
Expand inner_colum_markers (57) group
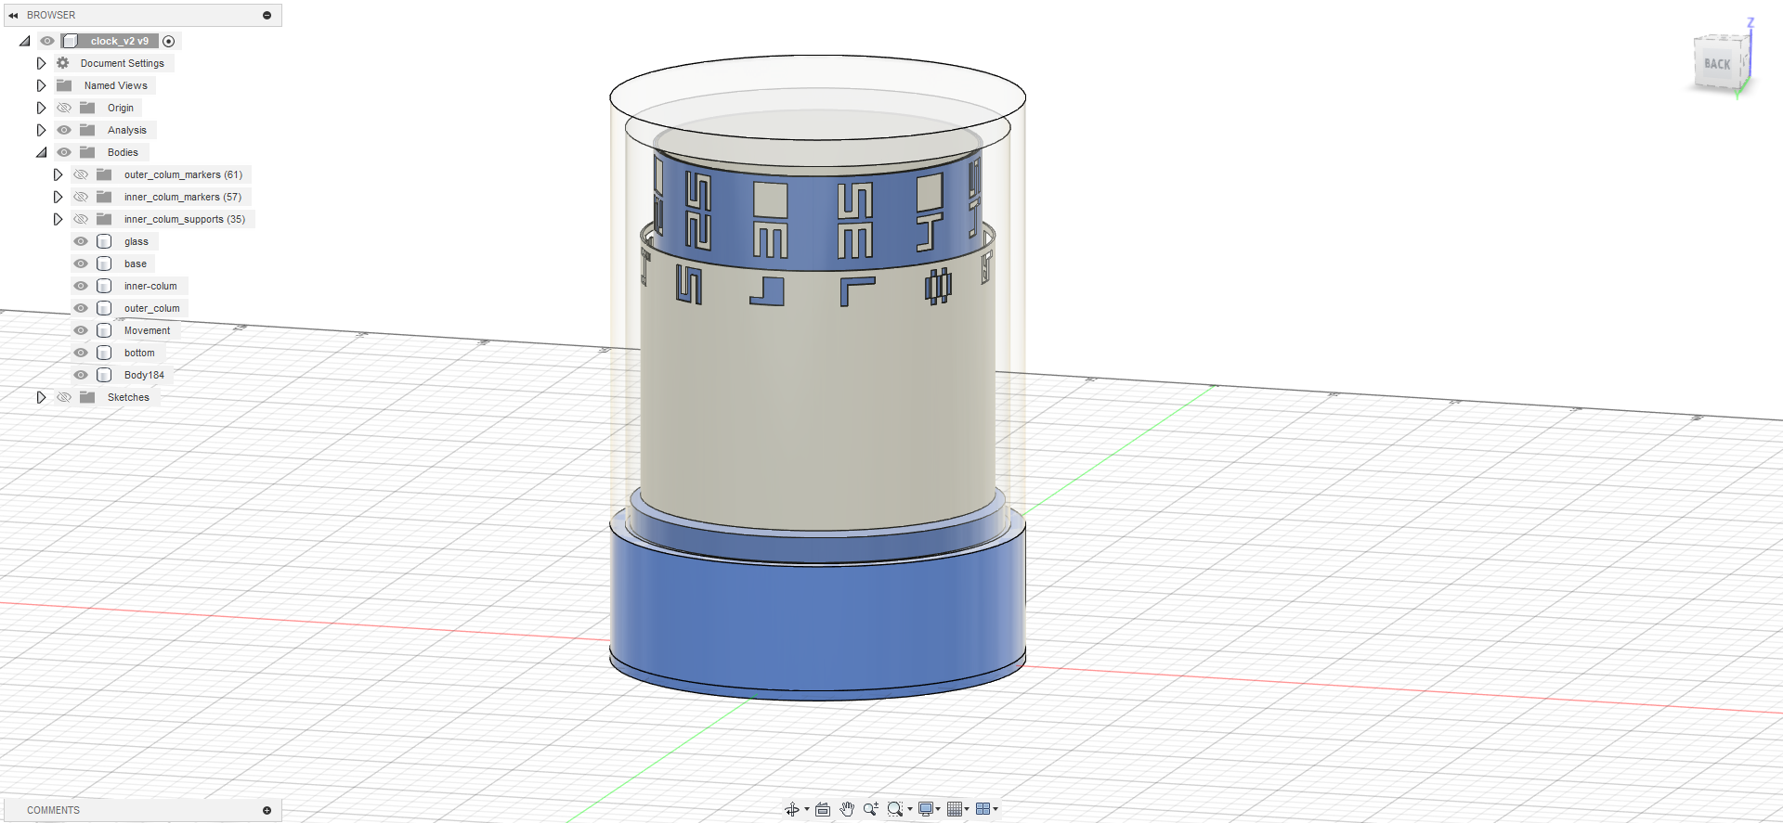(x=58, y=197)
